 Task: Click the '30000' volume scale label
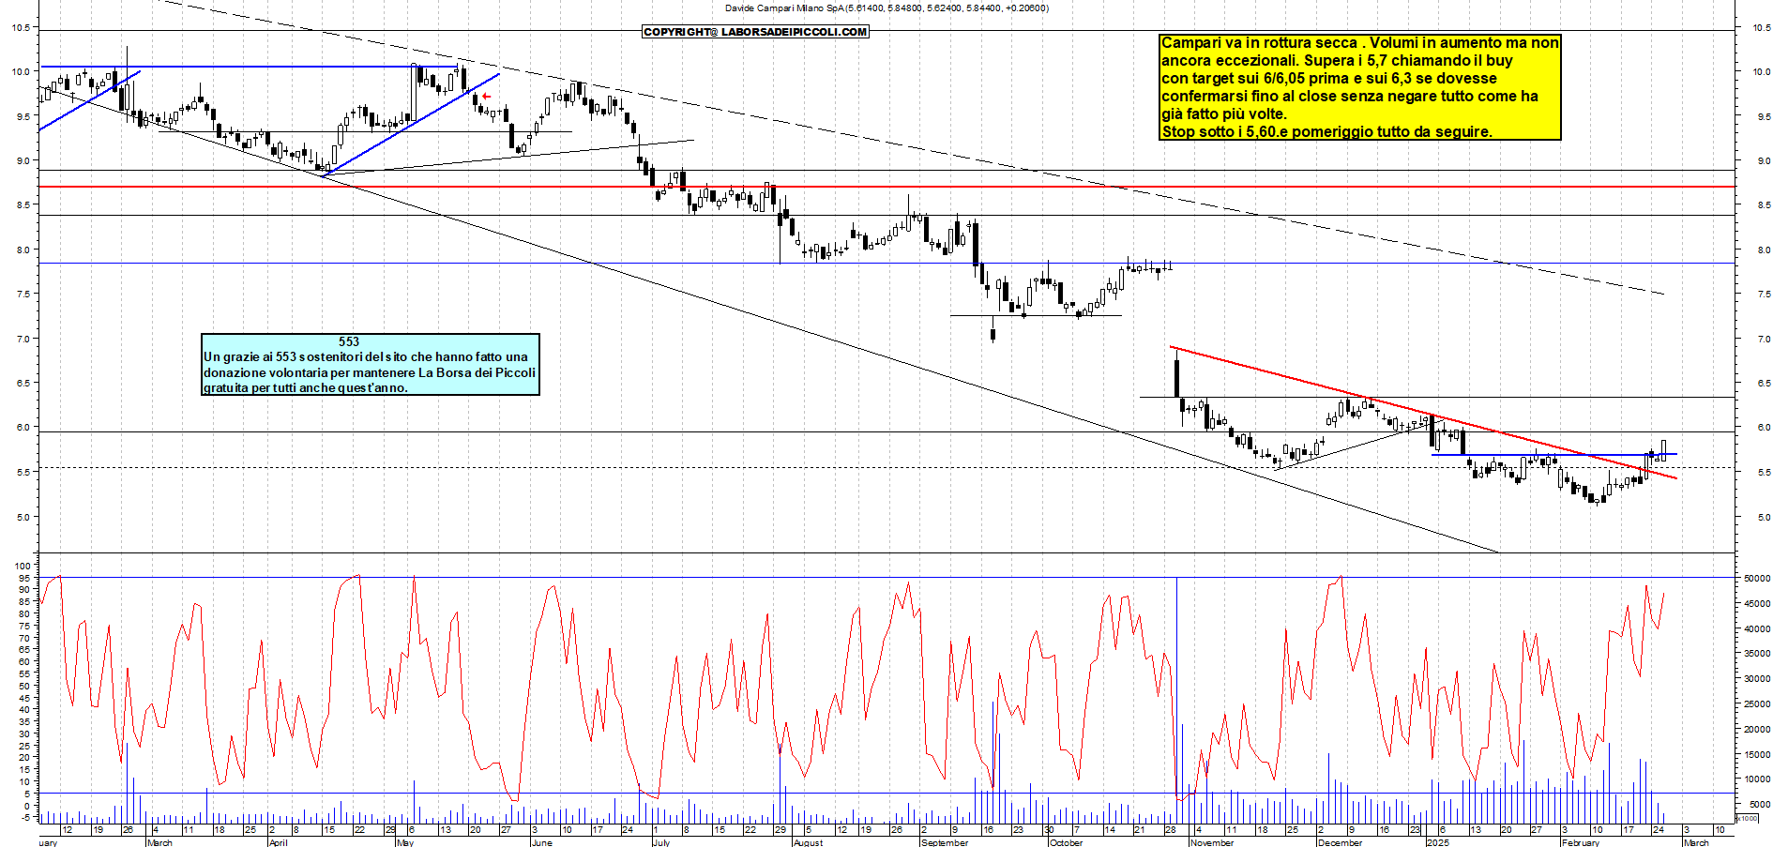point(1757,679)
